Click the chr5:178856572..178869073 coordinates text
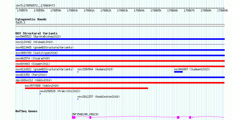Viewport: 232px width, 120px height. click(x=35, y=6)
